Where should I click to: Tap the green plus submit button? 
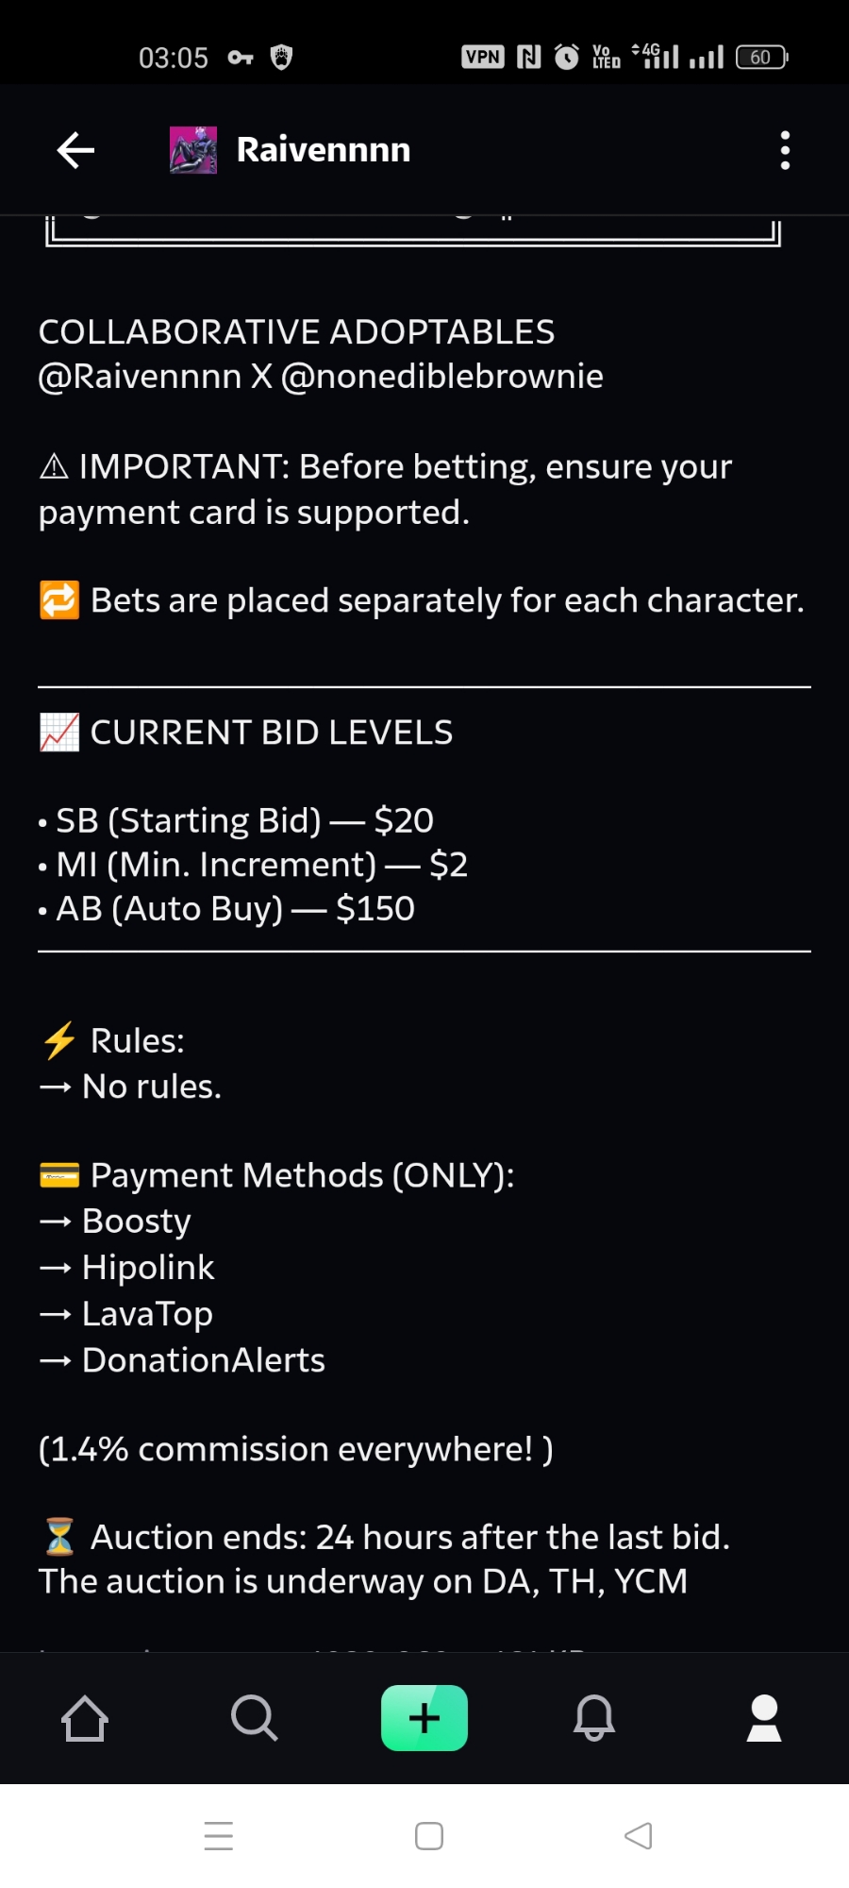[424, 1718]
